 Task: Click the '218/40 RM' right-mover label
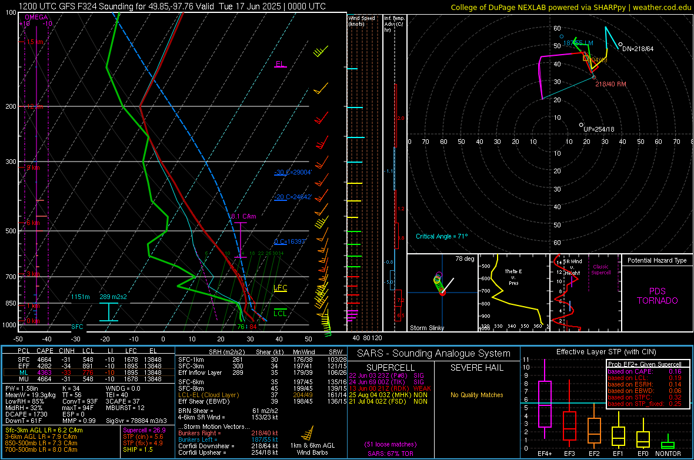pyautogui.click(x=610, y=84)
